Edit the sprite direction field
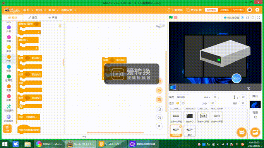 (x=243, y=103)
